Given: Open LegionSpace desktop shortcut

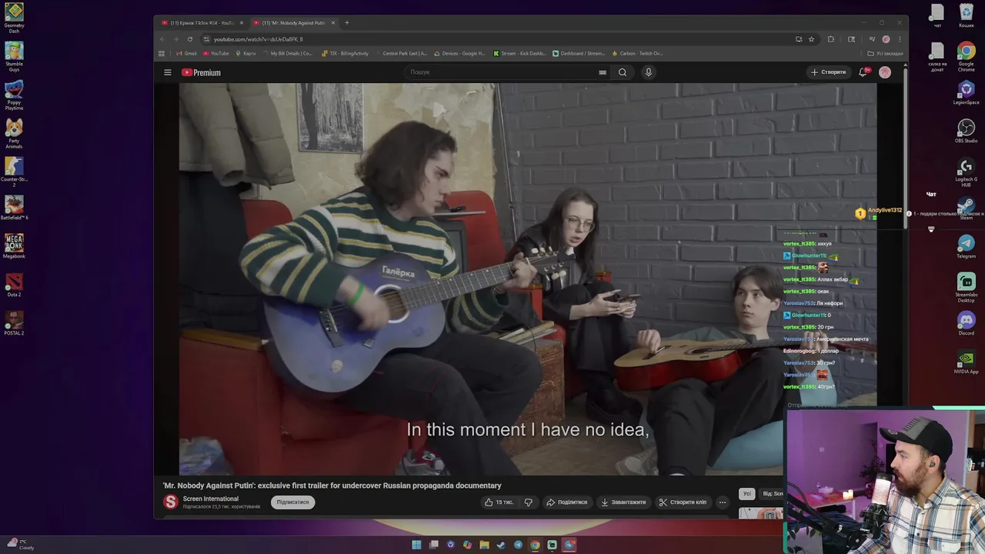Looking at the screenshot, I should point(966,92).
